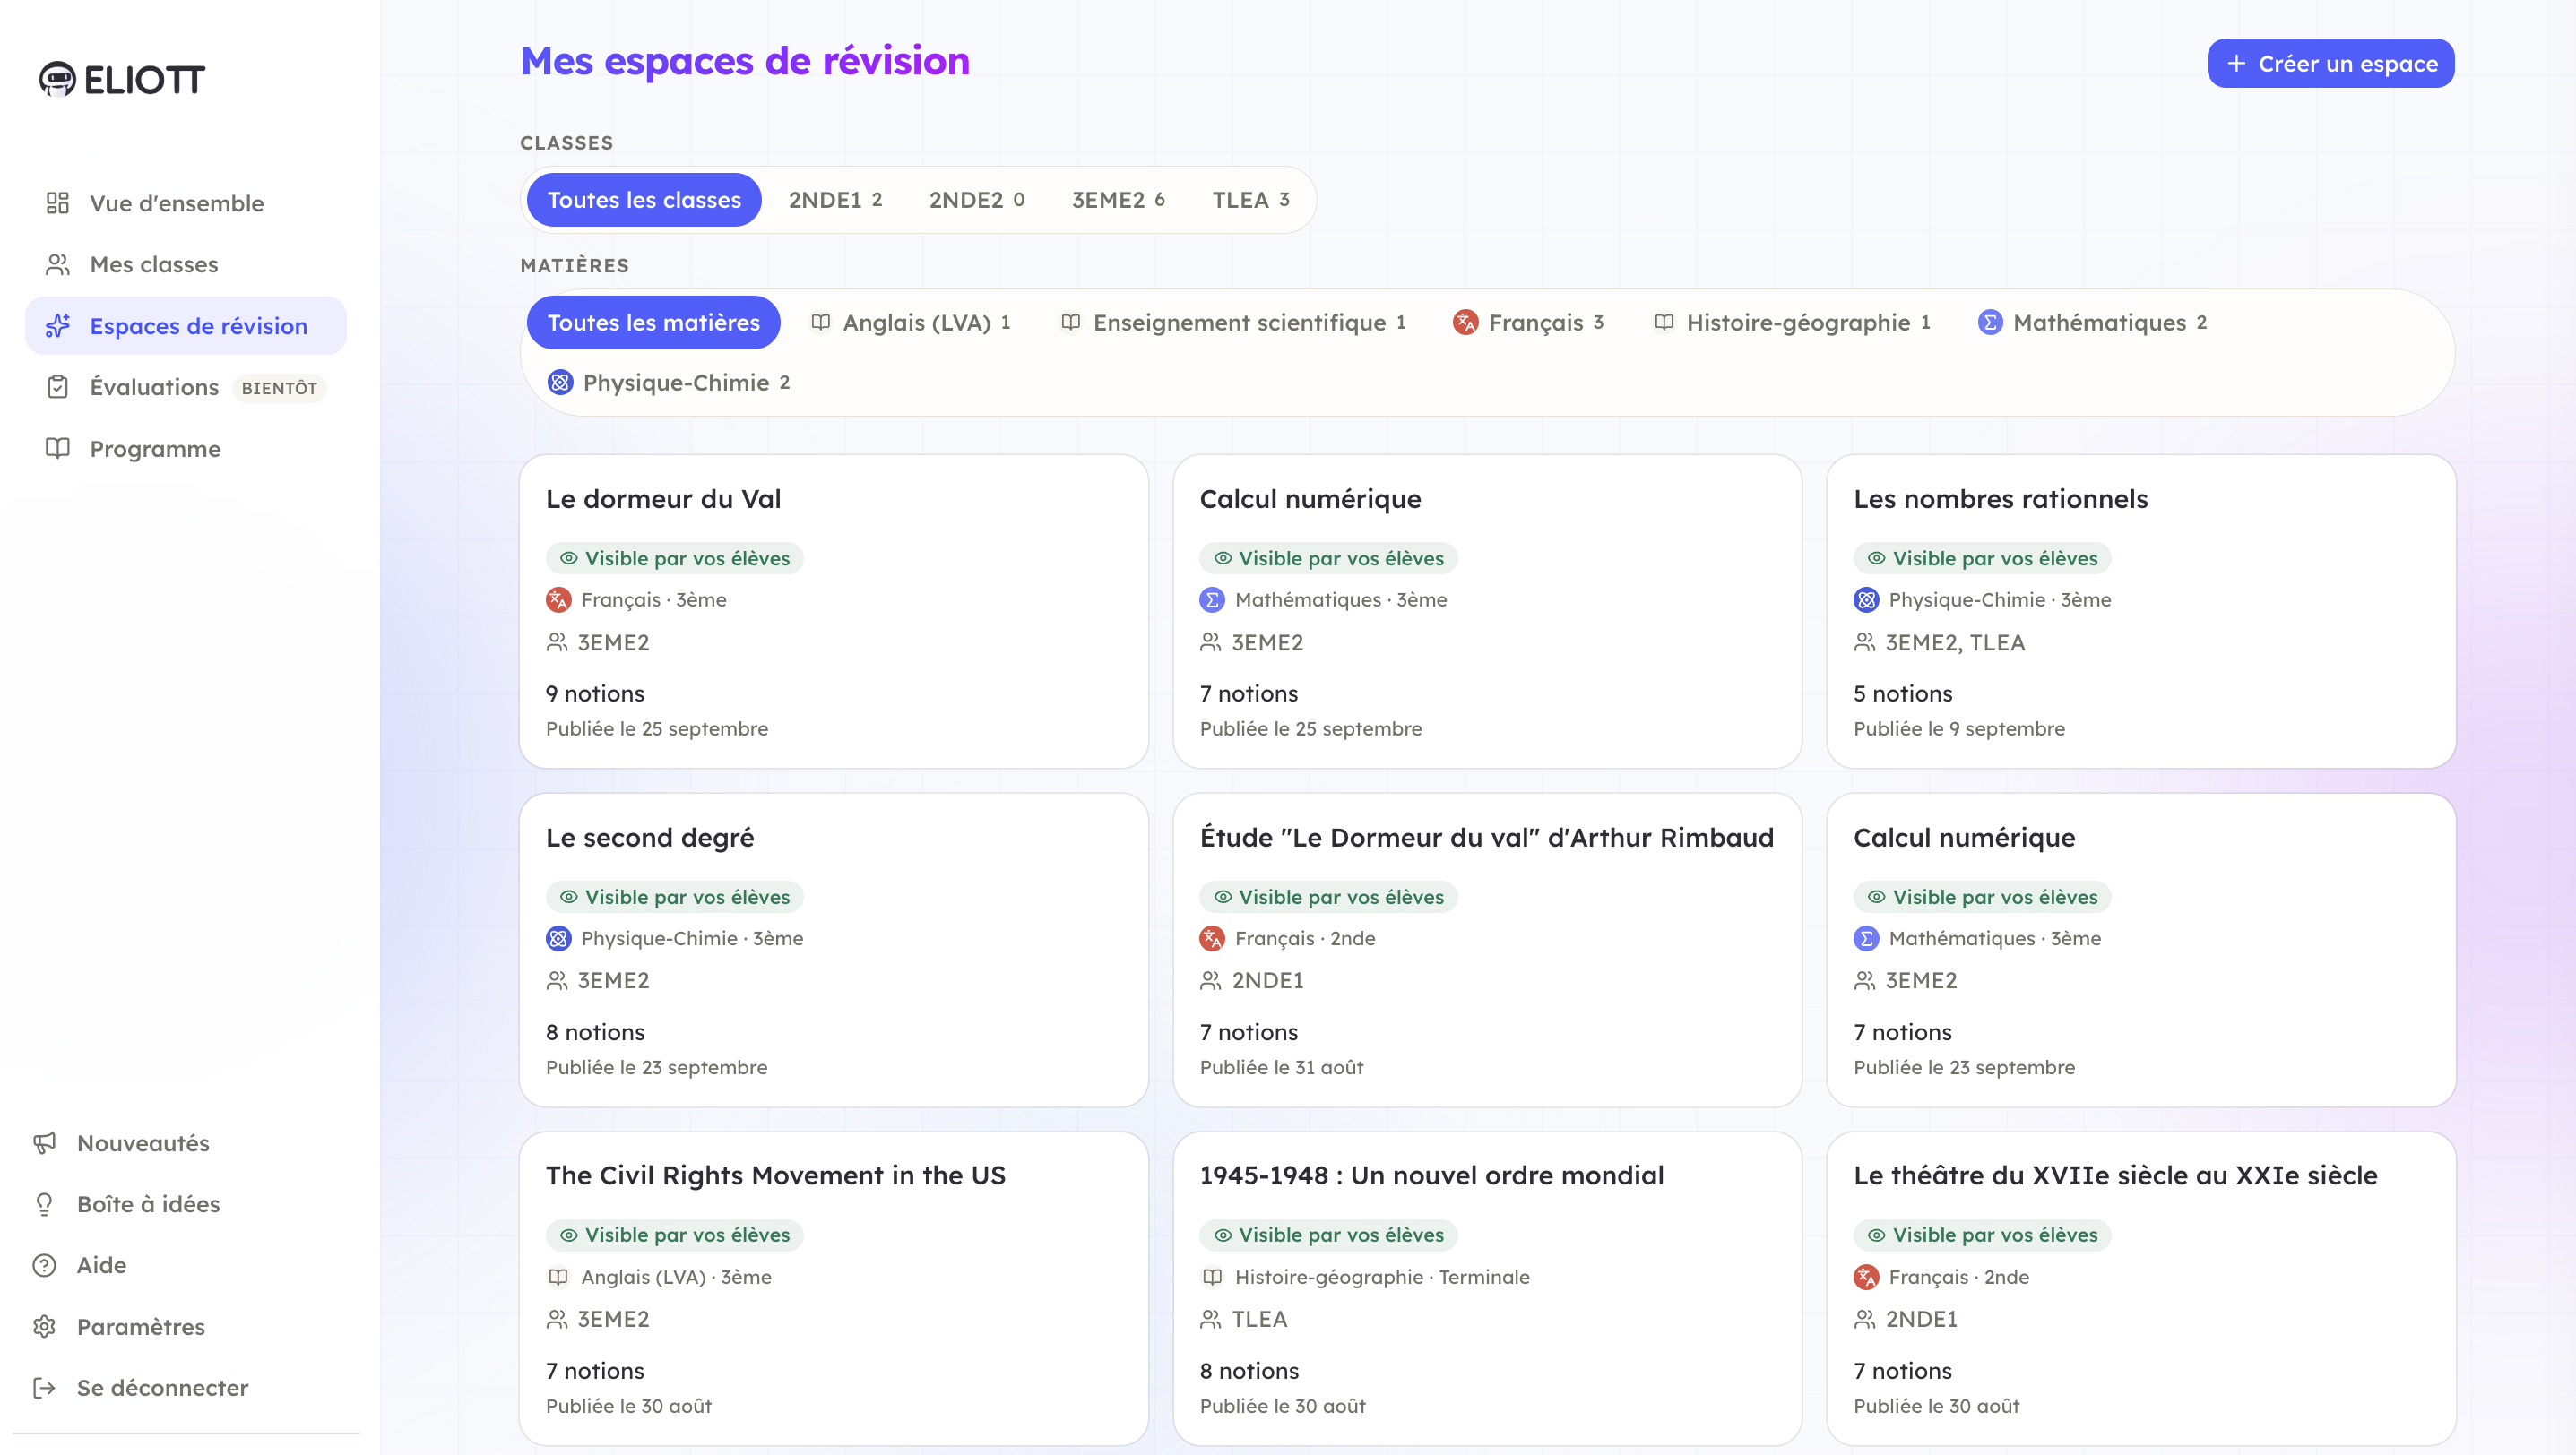Click the Français icon in Le dormeur du Val card
The image size is (2576, 1455).
559,599
